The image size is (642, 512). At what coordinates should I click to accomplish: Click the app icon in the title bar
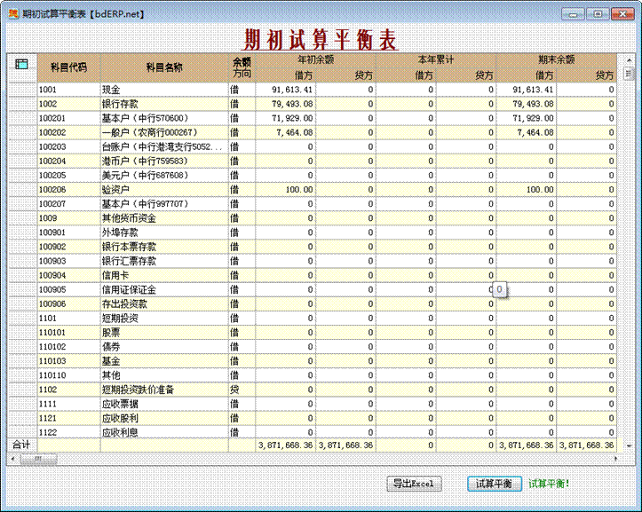tap(12, 14)
